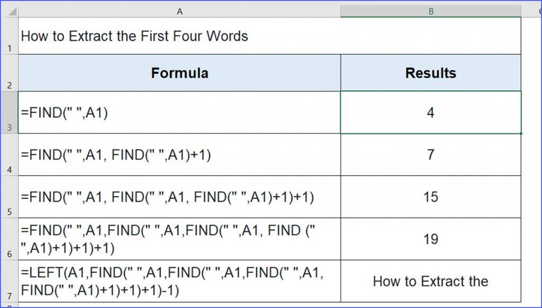Select the row 7 header
This screenshot has width=542, height=308.
point(9,282)
